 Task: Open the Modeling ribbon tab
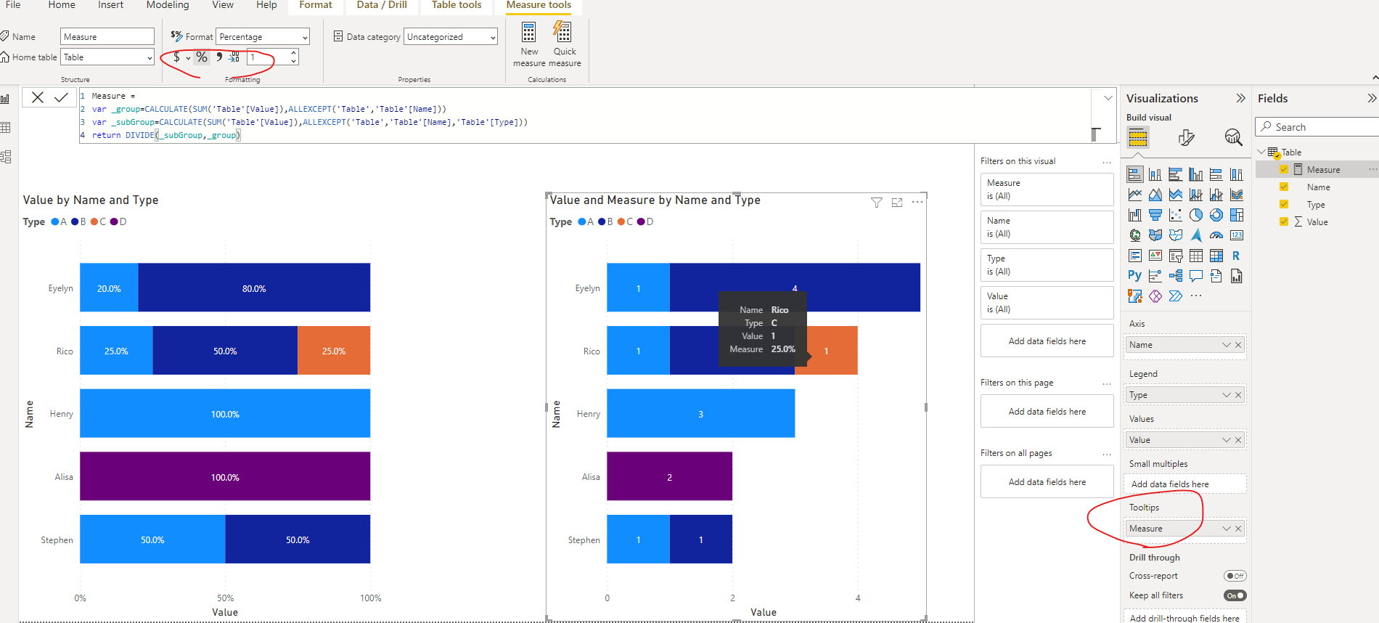(x=168, y=5)
